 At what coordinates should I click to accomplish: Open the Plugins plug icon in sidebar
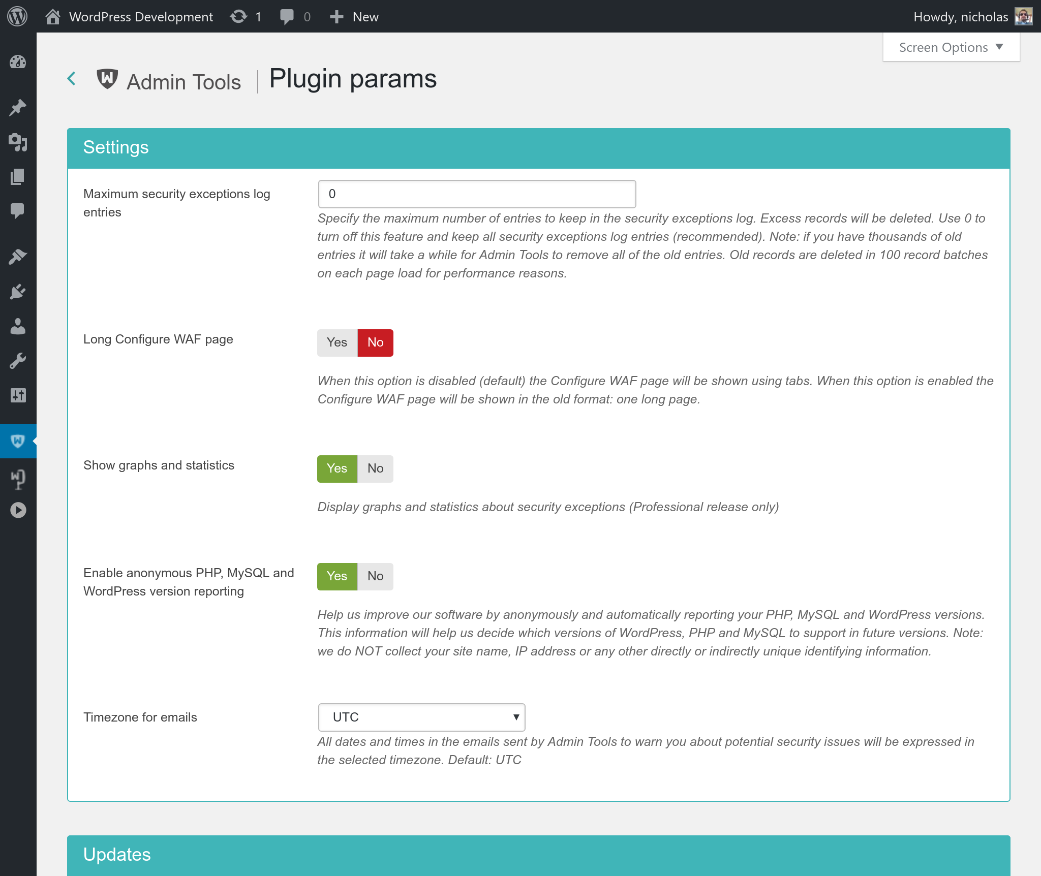(x=18, y=292)
